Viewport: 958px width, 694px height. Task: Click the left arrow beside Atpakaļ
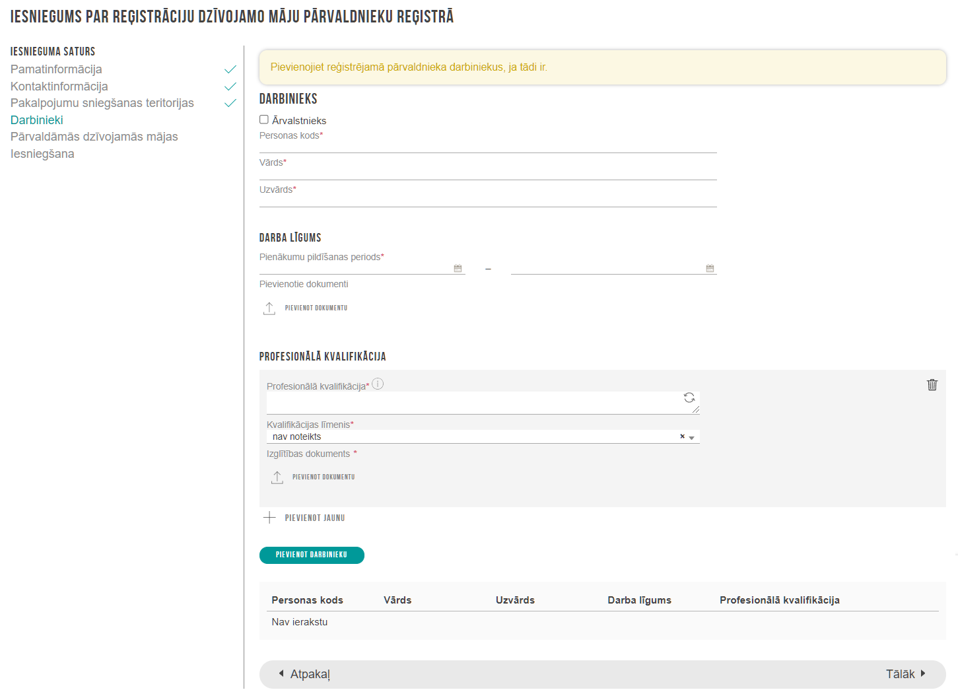281,674
